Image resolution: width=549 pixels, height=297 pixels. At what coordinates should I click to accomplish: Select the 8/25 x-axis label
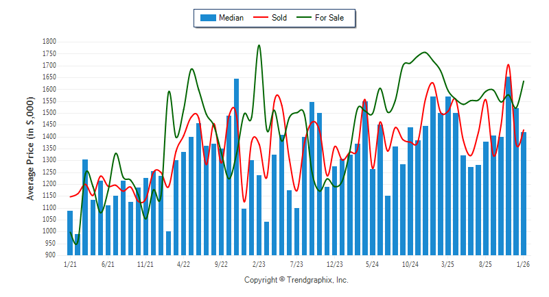486,263
